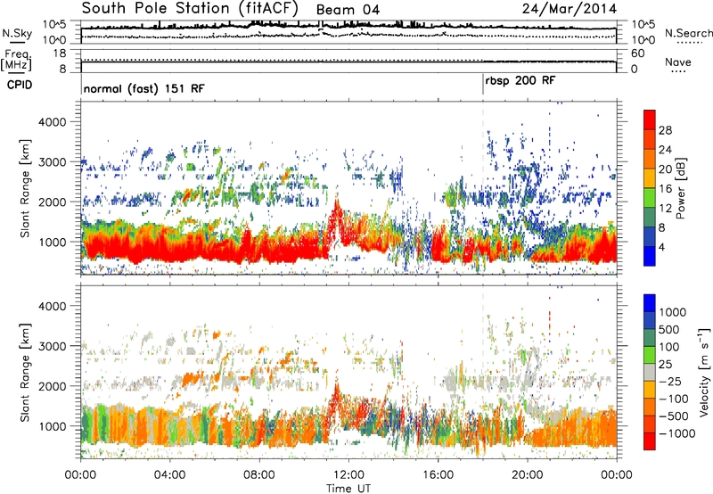
Task: Click the '12:00' time tick label
Action: [x=348, y=475]
